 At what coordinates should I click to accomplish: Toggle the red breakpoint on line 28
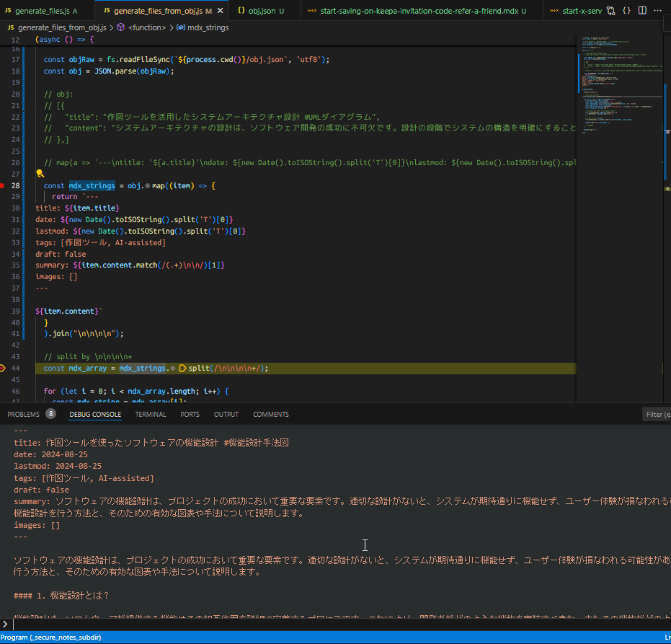(x=4, y=186)
